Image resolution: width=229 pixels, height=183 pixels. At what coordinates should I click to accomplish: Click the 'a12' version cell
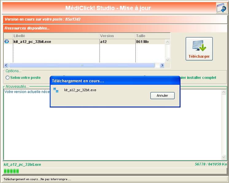click(x=103, y=42)
